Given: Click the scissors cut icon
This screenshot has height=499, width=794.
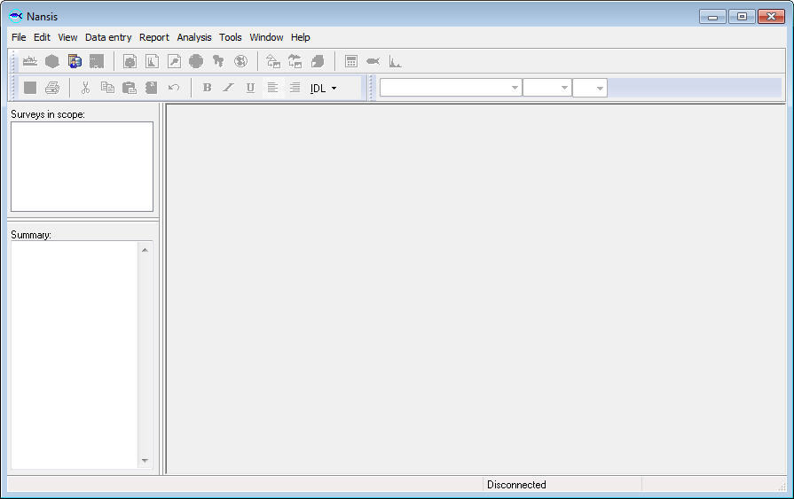Looking at the screenshot, I should pos(85,88).
